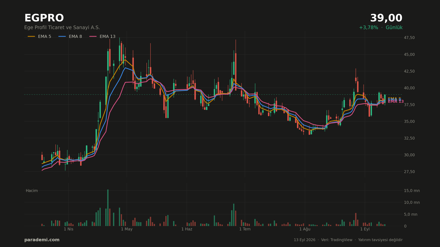Click the 35,00 price axis label
The image size is (440, 247).
coord(409,121)
